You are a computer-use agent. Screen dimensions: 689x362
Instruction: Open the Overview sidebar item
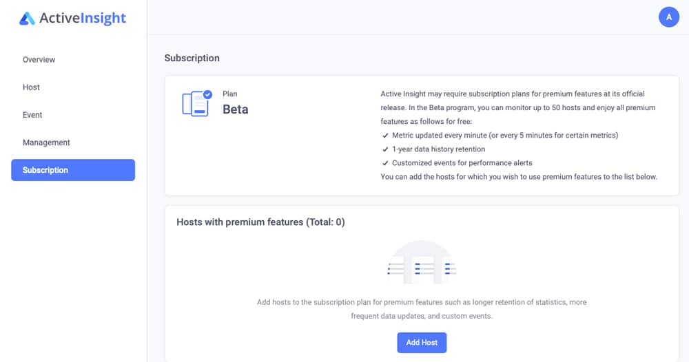[39, 60]
